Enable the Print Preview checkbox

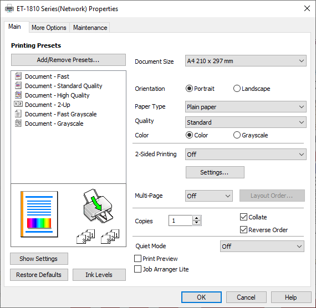point(137,259)
